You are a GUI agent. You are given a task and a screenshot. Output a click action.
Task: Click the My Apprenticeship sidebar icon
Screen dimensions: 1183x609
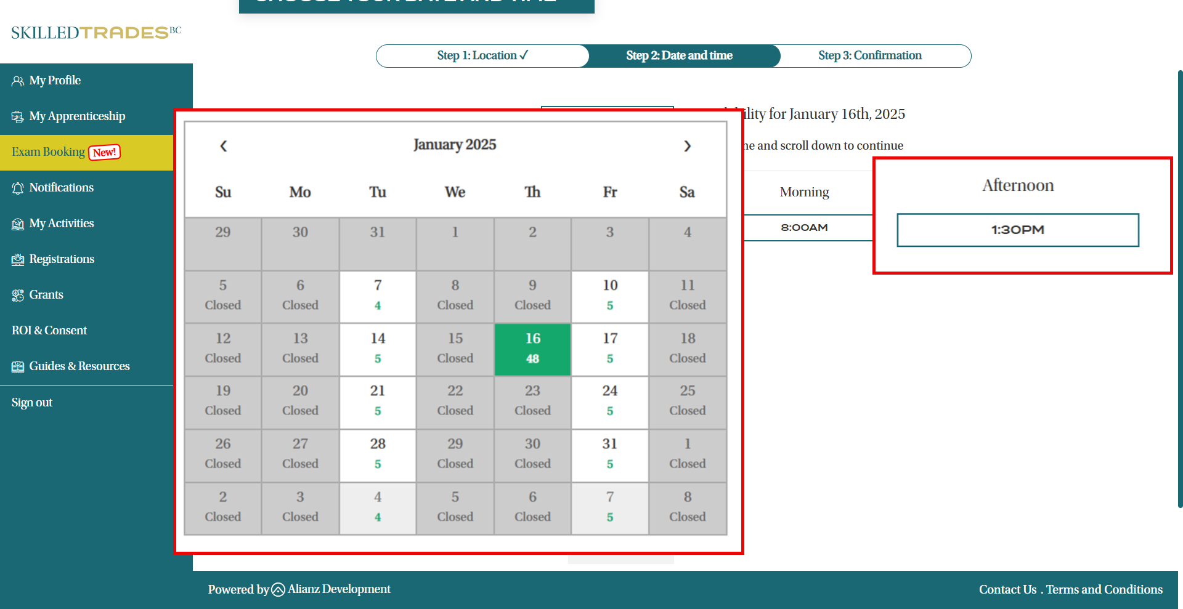(x=18, y=117)
